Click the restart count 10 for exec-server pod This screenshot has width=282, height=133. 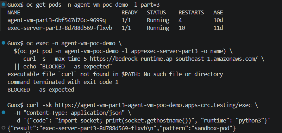[x=182, y=28]
